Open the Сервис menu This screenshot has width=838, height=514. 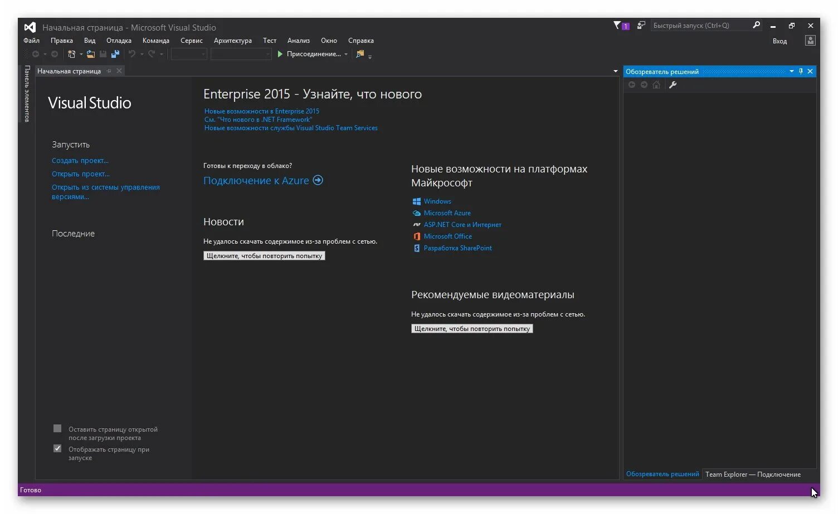pos(192,41)
